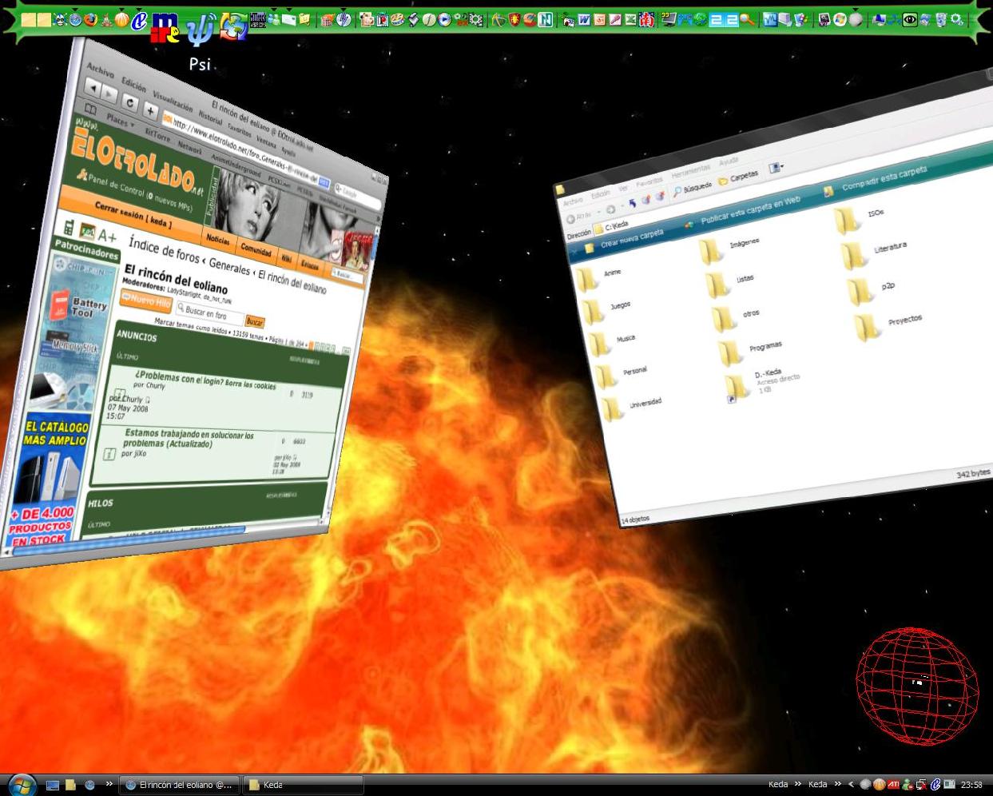This screenshot has width=993, height=796.
Task: Switch to the Comunidad tab on ElOtroLado
Action: pos(256,249)
